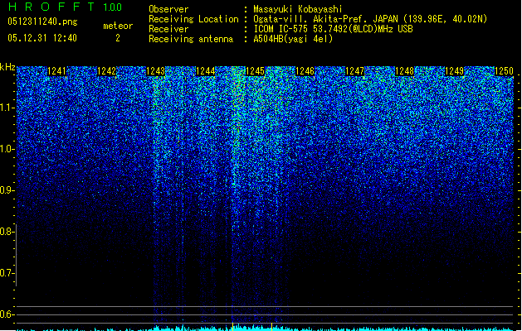This screenshot has width=522, height=331.
Task: Click the kHz axis unit label
Action: point(7,67)
